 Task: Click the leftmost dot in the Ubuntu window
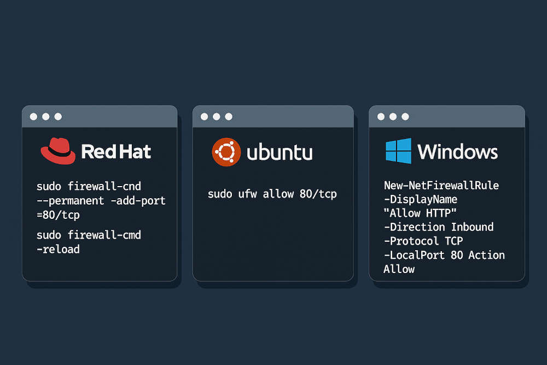pos(205,117)
